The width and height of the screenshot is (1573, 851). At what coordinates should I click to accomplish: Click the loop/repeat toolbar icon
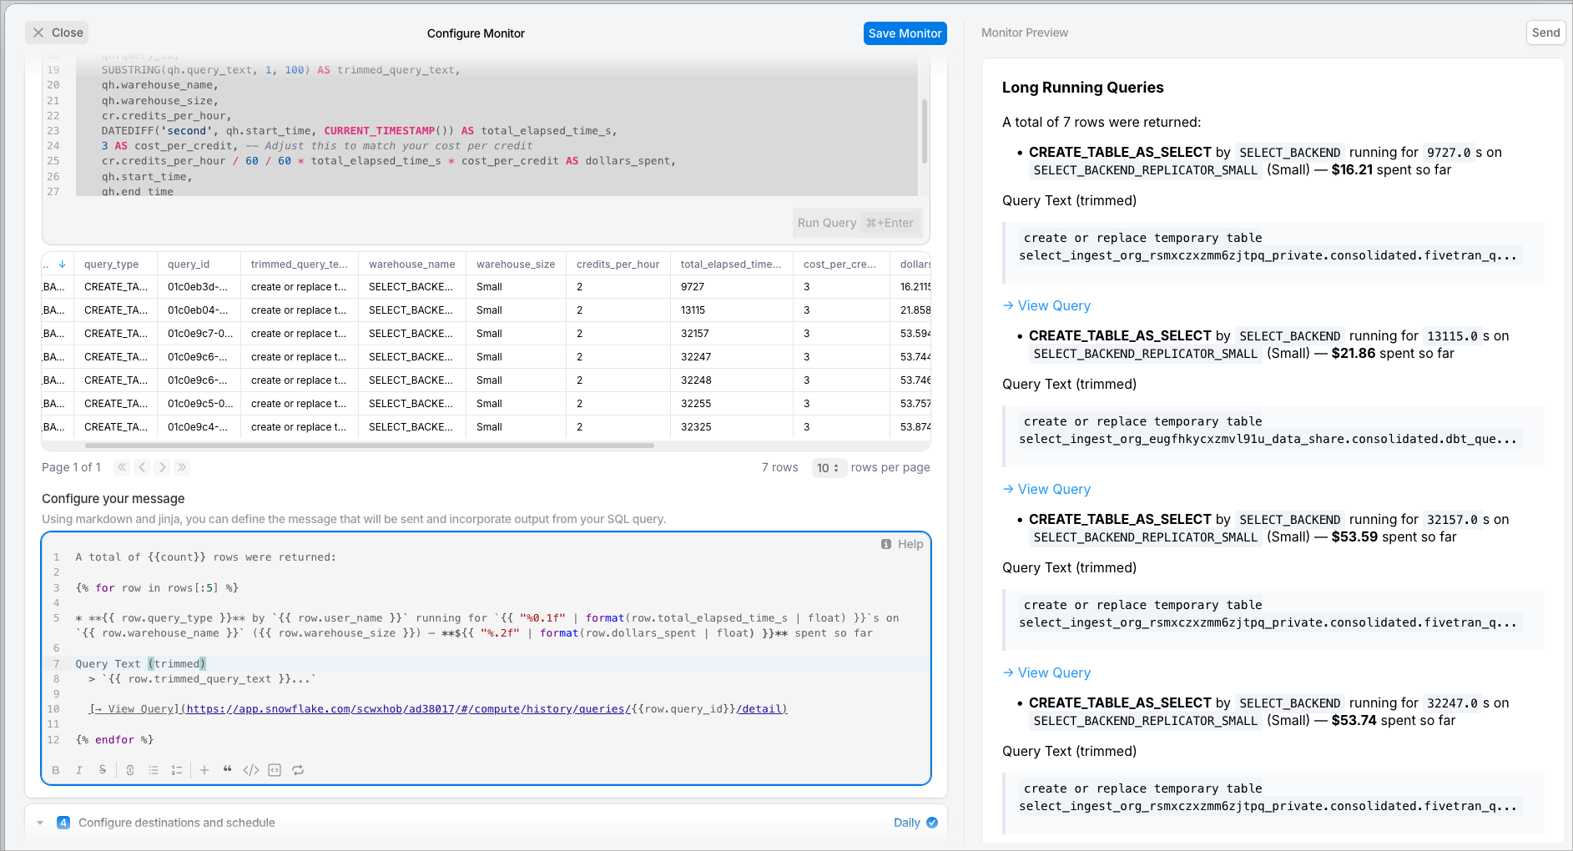pyautogui.click(x=298, y=770)
